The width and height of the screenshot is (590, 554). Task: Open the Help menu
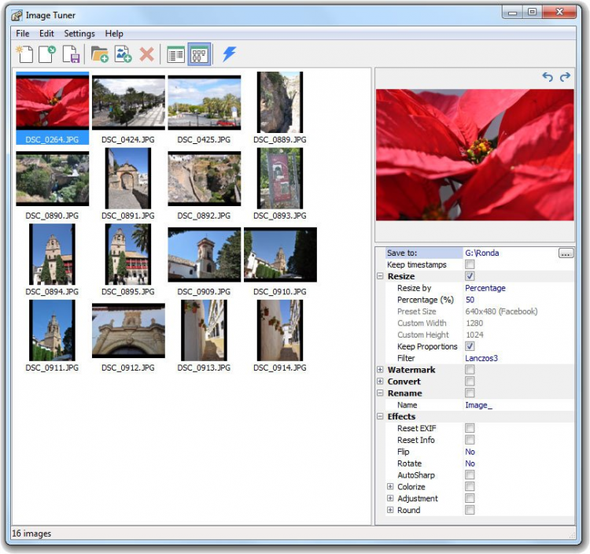114,34
